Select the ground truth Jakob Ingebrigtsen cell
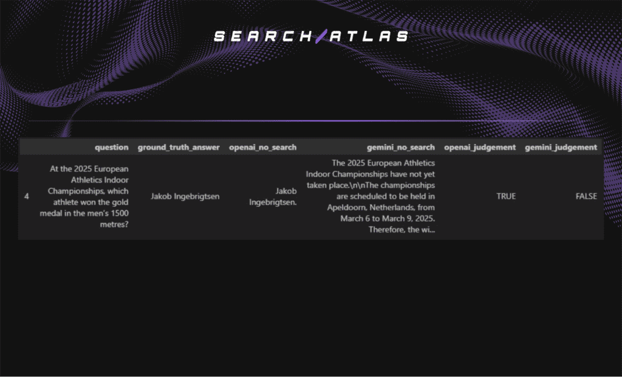 pos(185,197)
